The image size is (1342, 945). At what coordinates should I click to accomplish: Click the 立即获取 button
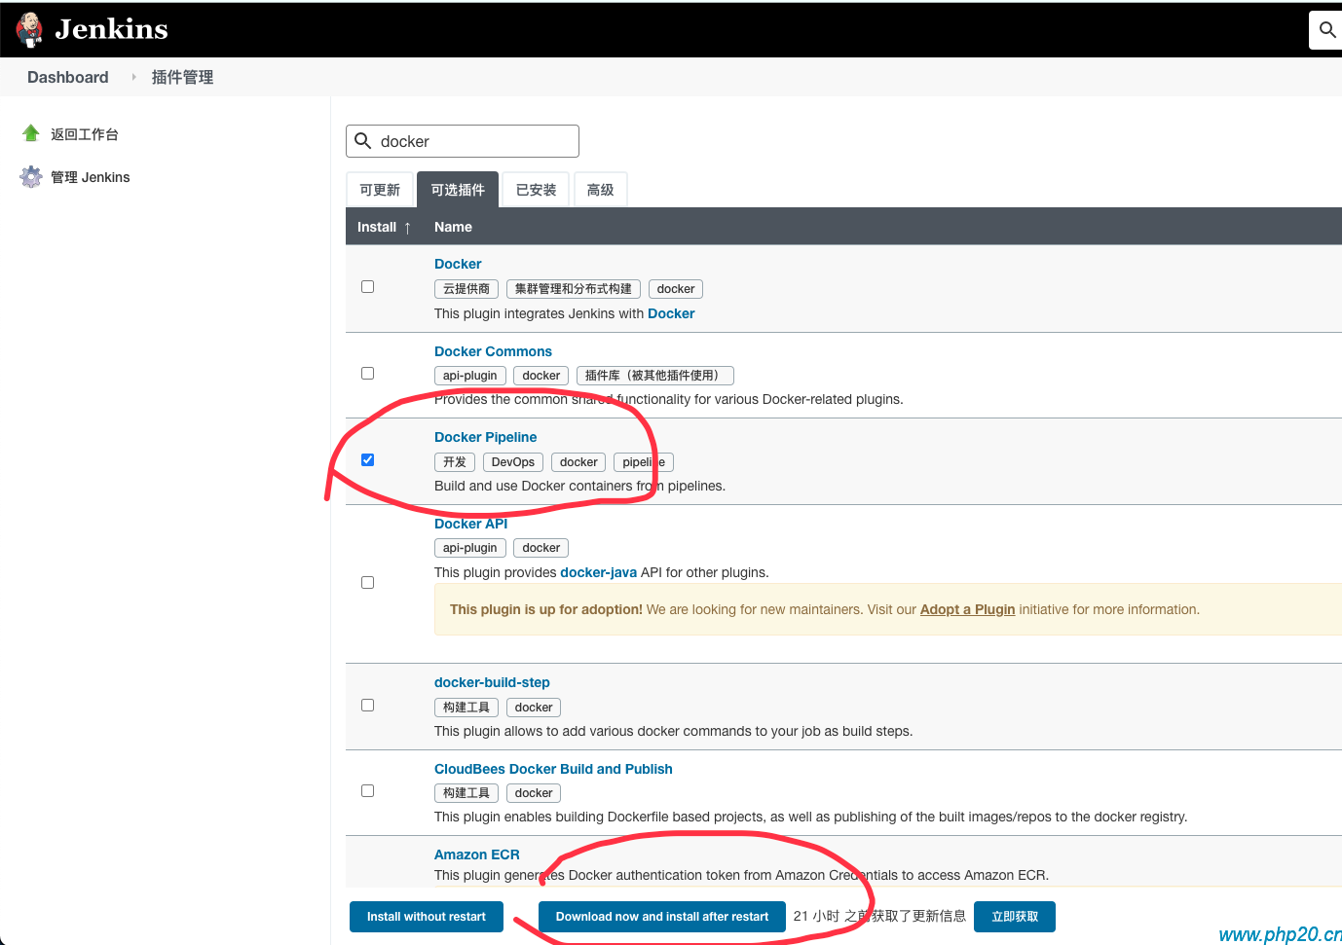[x=1015, y=917]
